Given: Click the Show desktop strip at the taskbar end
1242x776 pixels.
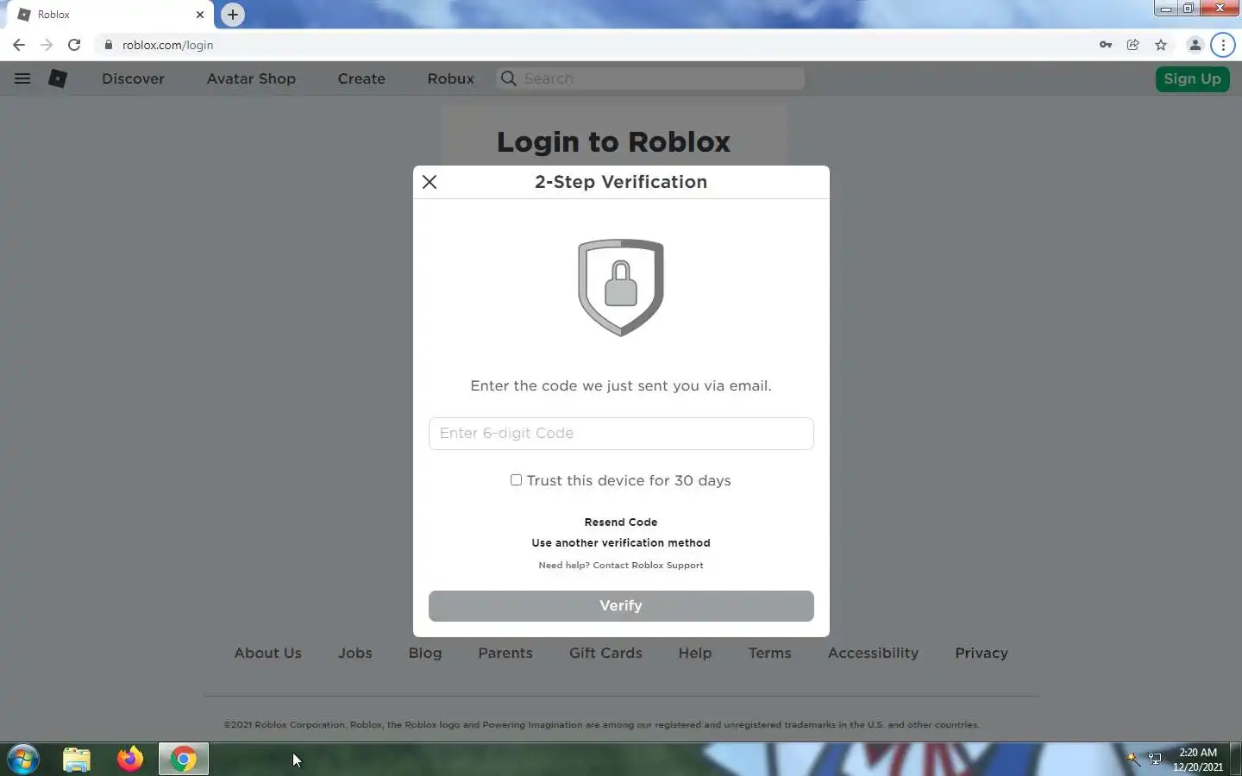Looking at the screenshot, I should tap(1236, 760).
